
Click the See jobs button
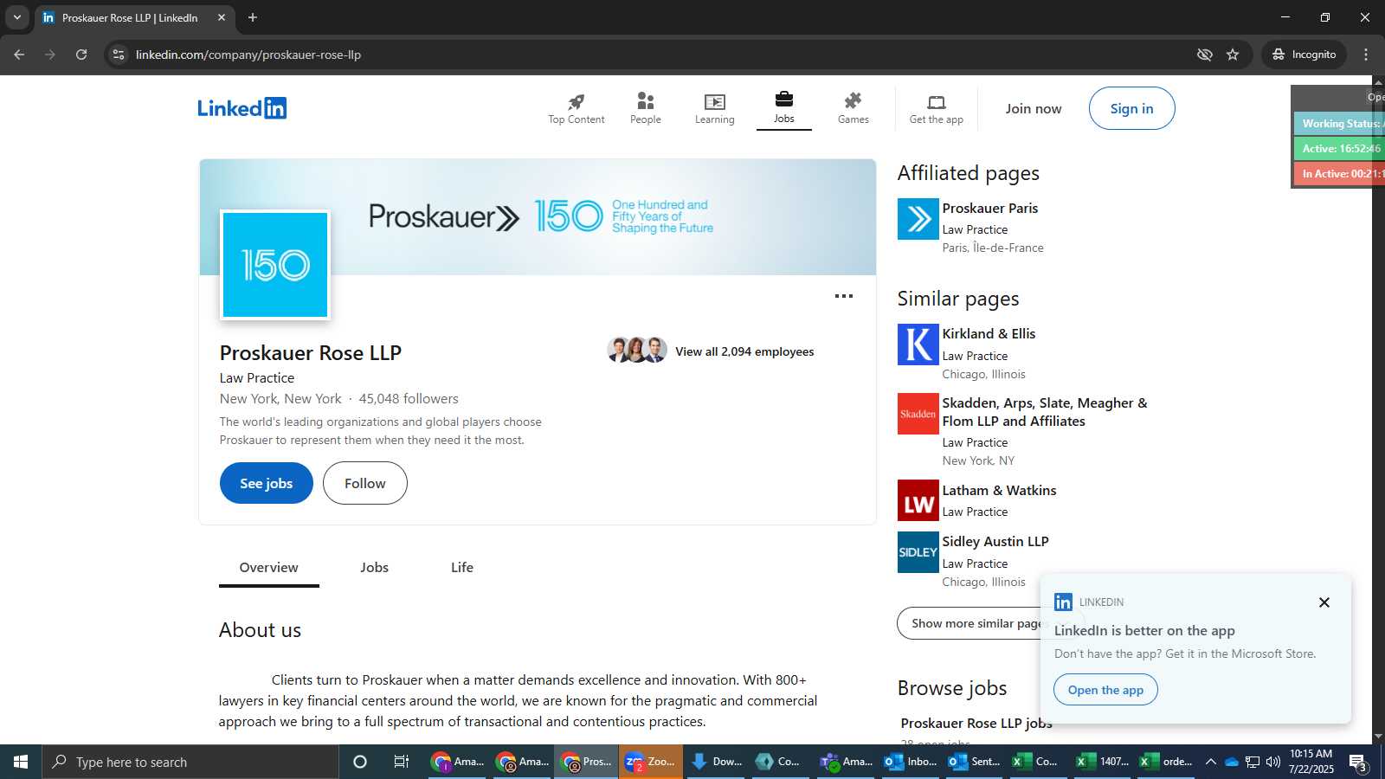(x=266, y=483)
